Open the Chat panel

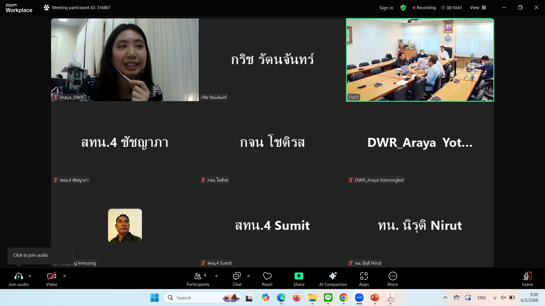237,279
